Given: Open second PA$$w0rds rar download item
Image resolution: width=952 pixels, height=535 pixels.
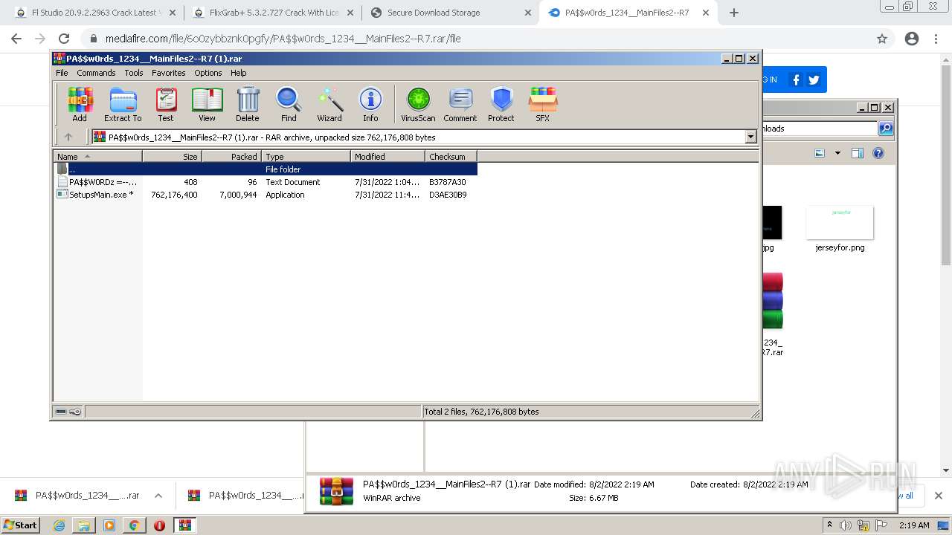Looking at the screenshot, I should point(246,496).
